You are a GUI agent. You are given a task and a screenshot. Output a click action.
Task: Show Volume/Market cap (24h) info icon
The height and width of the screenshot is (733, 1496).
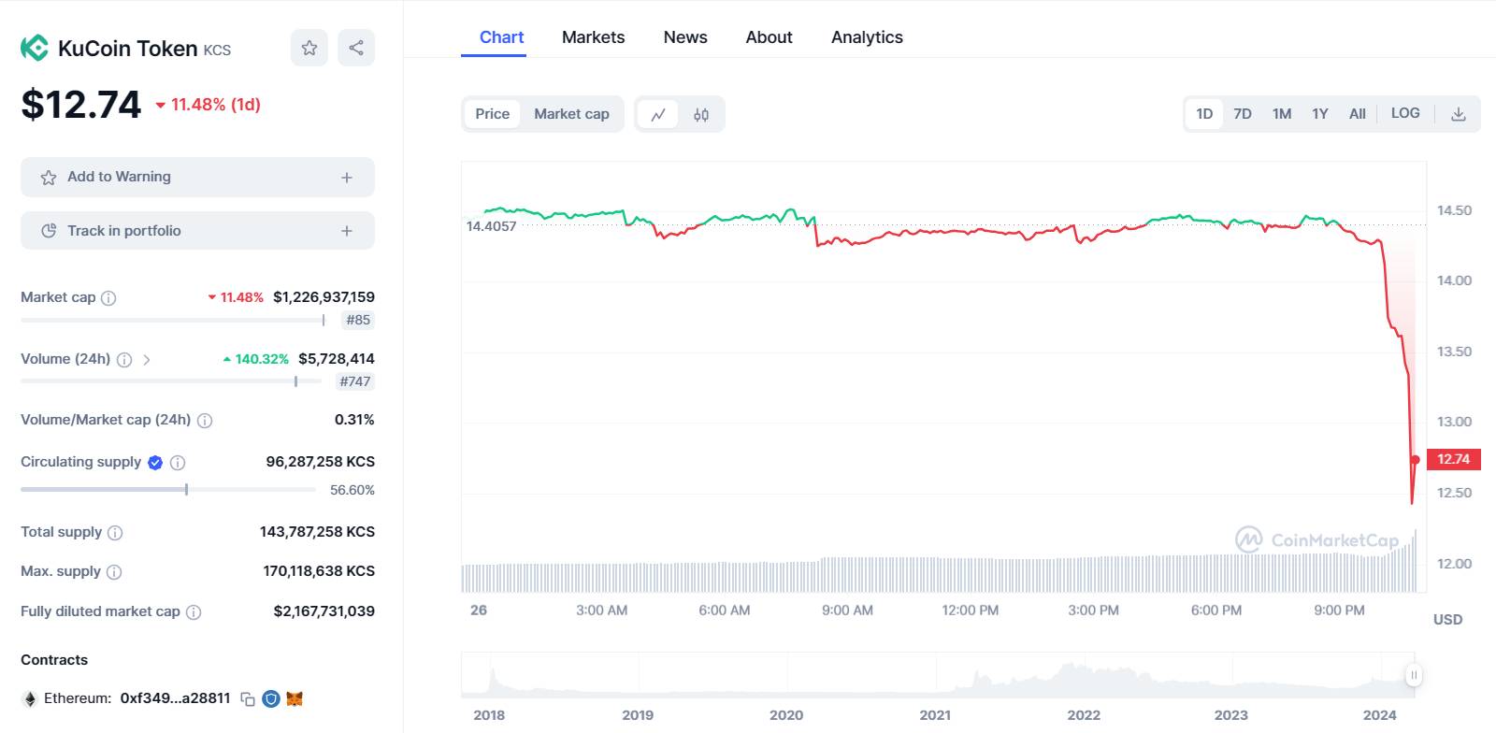[205, 421]
